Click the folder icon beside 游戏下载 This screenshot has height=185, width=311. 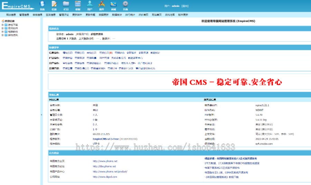pos(6,25)
